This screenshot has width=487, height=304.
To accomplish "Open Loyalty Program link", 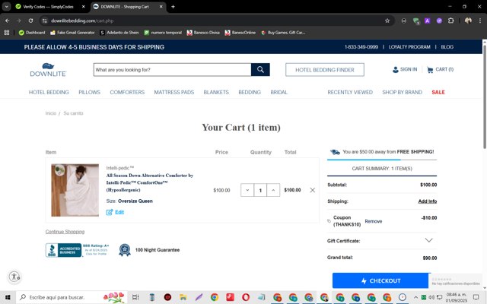I will pos(409,47).
